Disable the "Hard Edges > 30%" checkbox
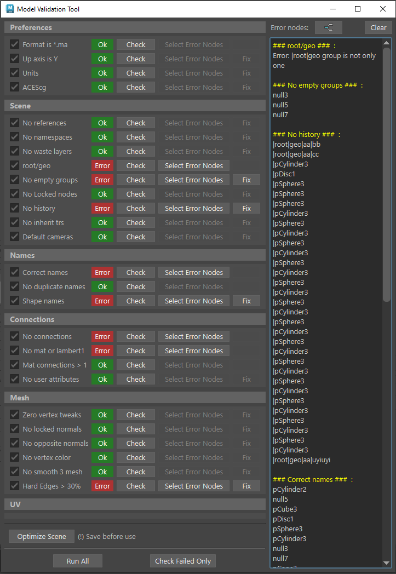The height and width of the screenshot is (574, 396). click(14, 486)
